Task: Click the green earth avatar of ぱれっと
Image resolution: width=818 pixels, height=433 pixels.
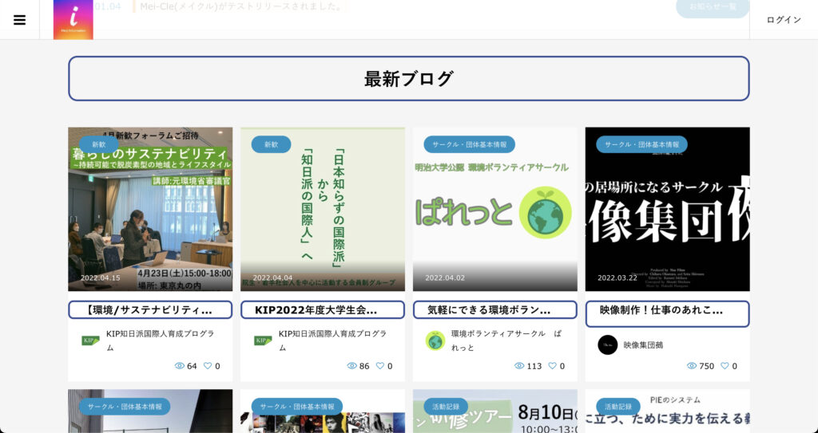Action: 435,340
